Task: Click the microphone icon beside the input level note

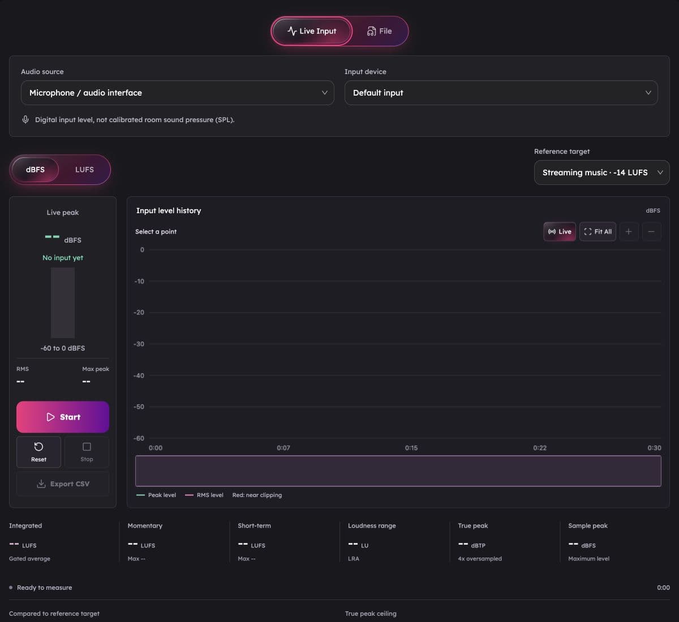Action: 25,120
